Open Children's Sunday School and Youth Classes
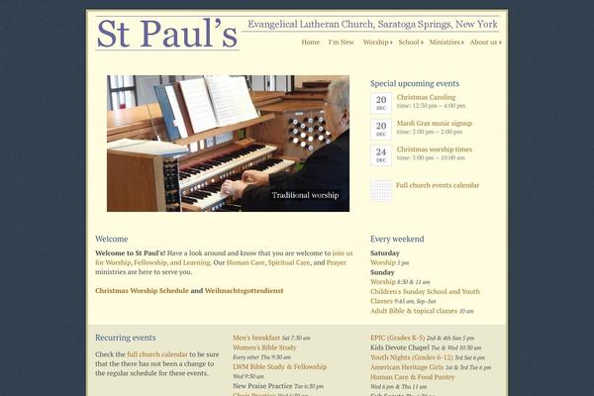Image resolution: width=594 pixels, height=396 pixels. pyautogui.click(x=425, y=296)
